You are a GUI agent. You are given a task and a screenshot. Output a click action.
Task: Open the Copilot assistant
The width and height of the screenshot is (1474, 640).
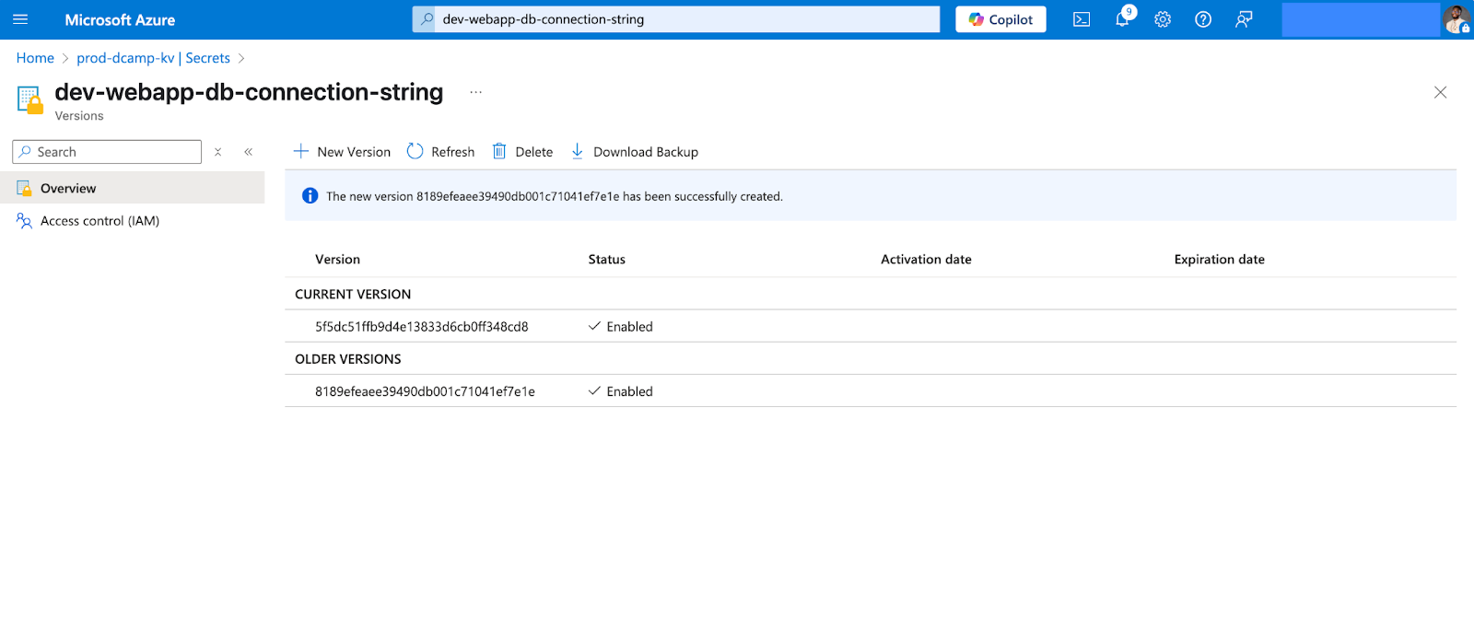pos(1000,19)
